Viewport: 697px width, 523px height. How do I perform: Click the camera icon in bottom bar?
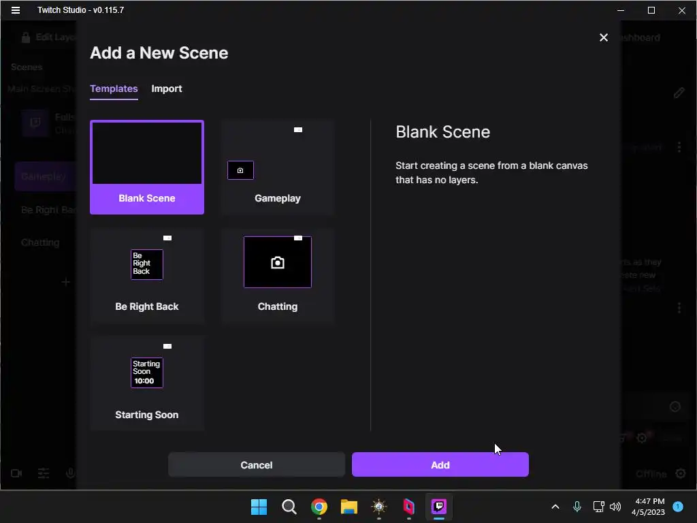[16, 473]
